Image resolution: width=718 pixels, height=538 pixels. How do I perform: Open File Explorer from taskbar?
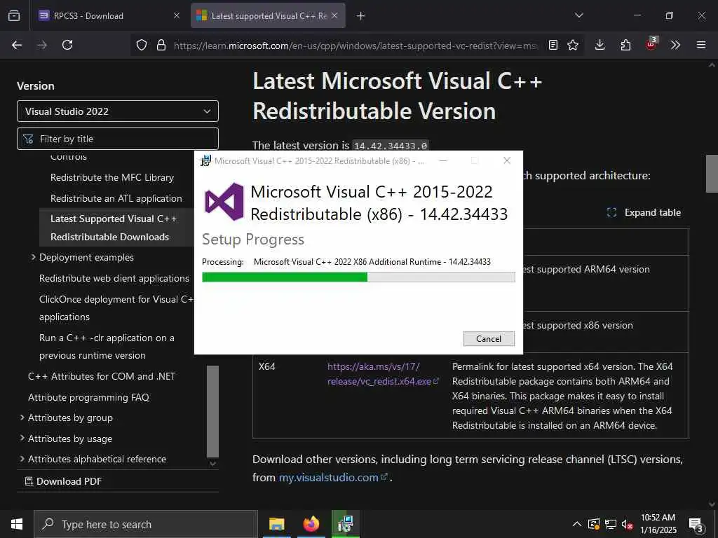pos(276,524)
